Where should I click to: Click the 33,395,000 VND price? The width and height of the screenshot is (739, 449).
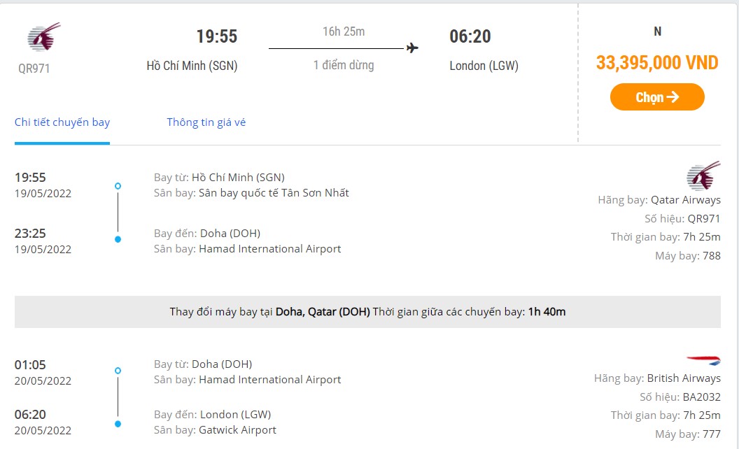coord(656,63)
